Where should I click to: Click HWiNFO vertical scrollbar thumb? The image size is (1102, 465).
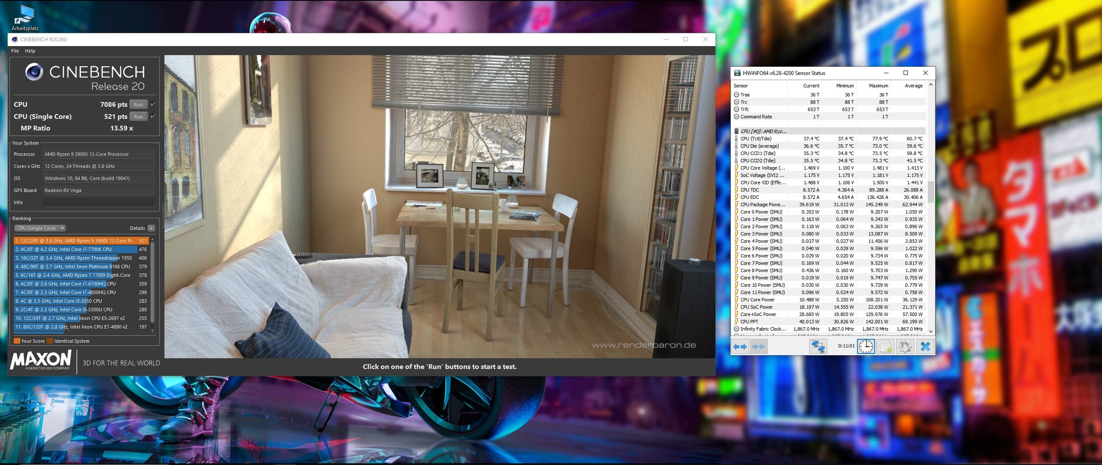pos(930,192)
